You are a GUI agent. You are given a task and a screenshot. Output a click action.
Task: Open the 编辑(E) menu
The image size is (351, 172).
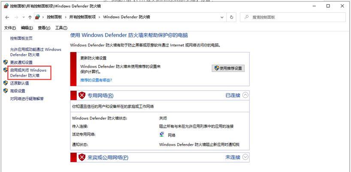[x=27, y=28]
